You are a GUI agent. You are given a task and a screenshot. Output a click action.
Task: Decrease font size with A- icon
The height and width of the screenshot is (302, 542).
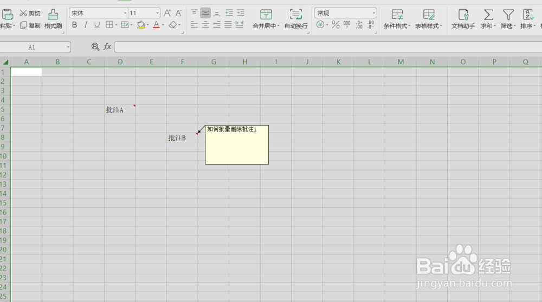pos(178,13)
